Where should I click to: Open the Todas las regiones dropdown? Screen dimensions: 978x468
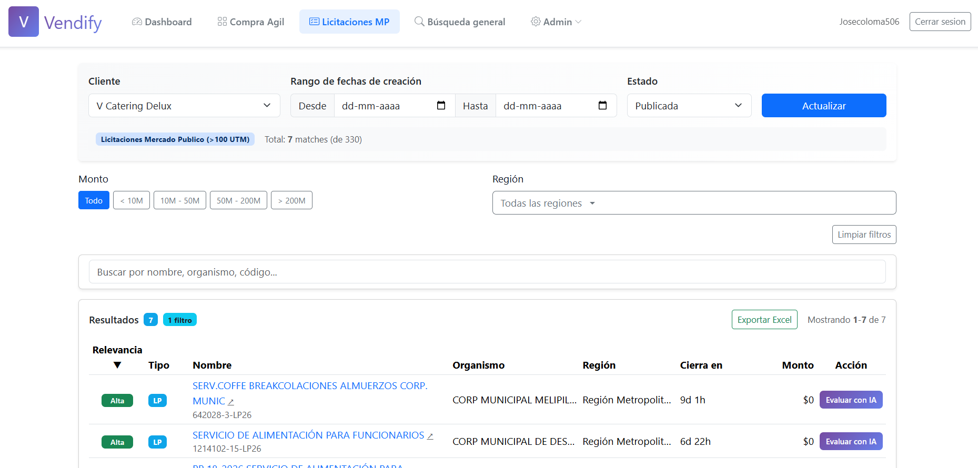694,203
